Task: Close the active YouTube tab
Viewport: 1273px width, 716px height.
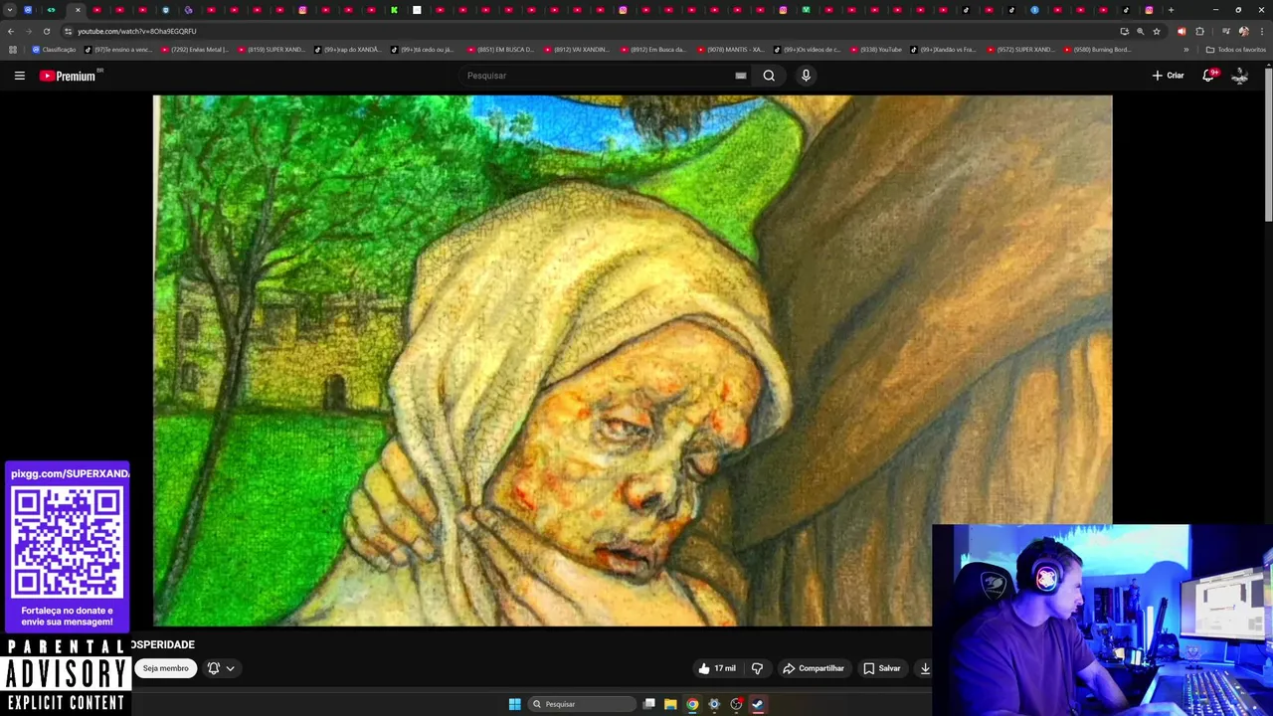Action: tap(78, 10)
